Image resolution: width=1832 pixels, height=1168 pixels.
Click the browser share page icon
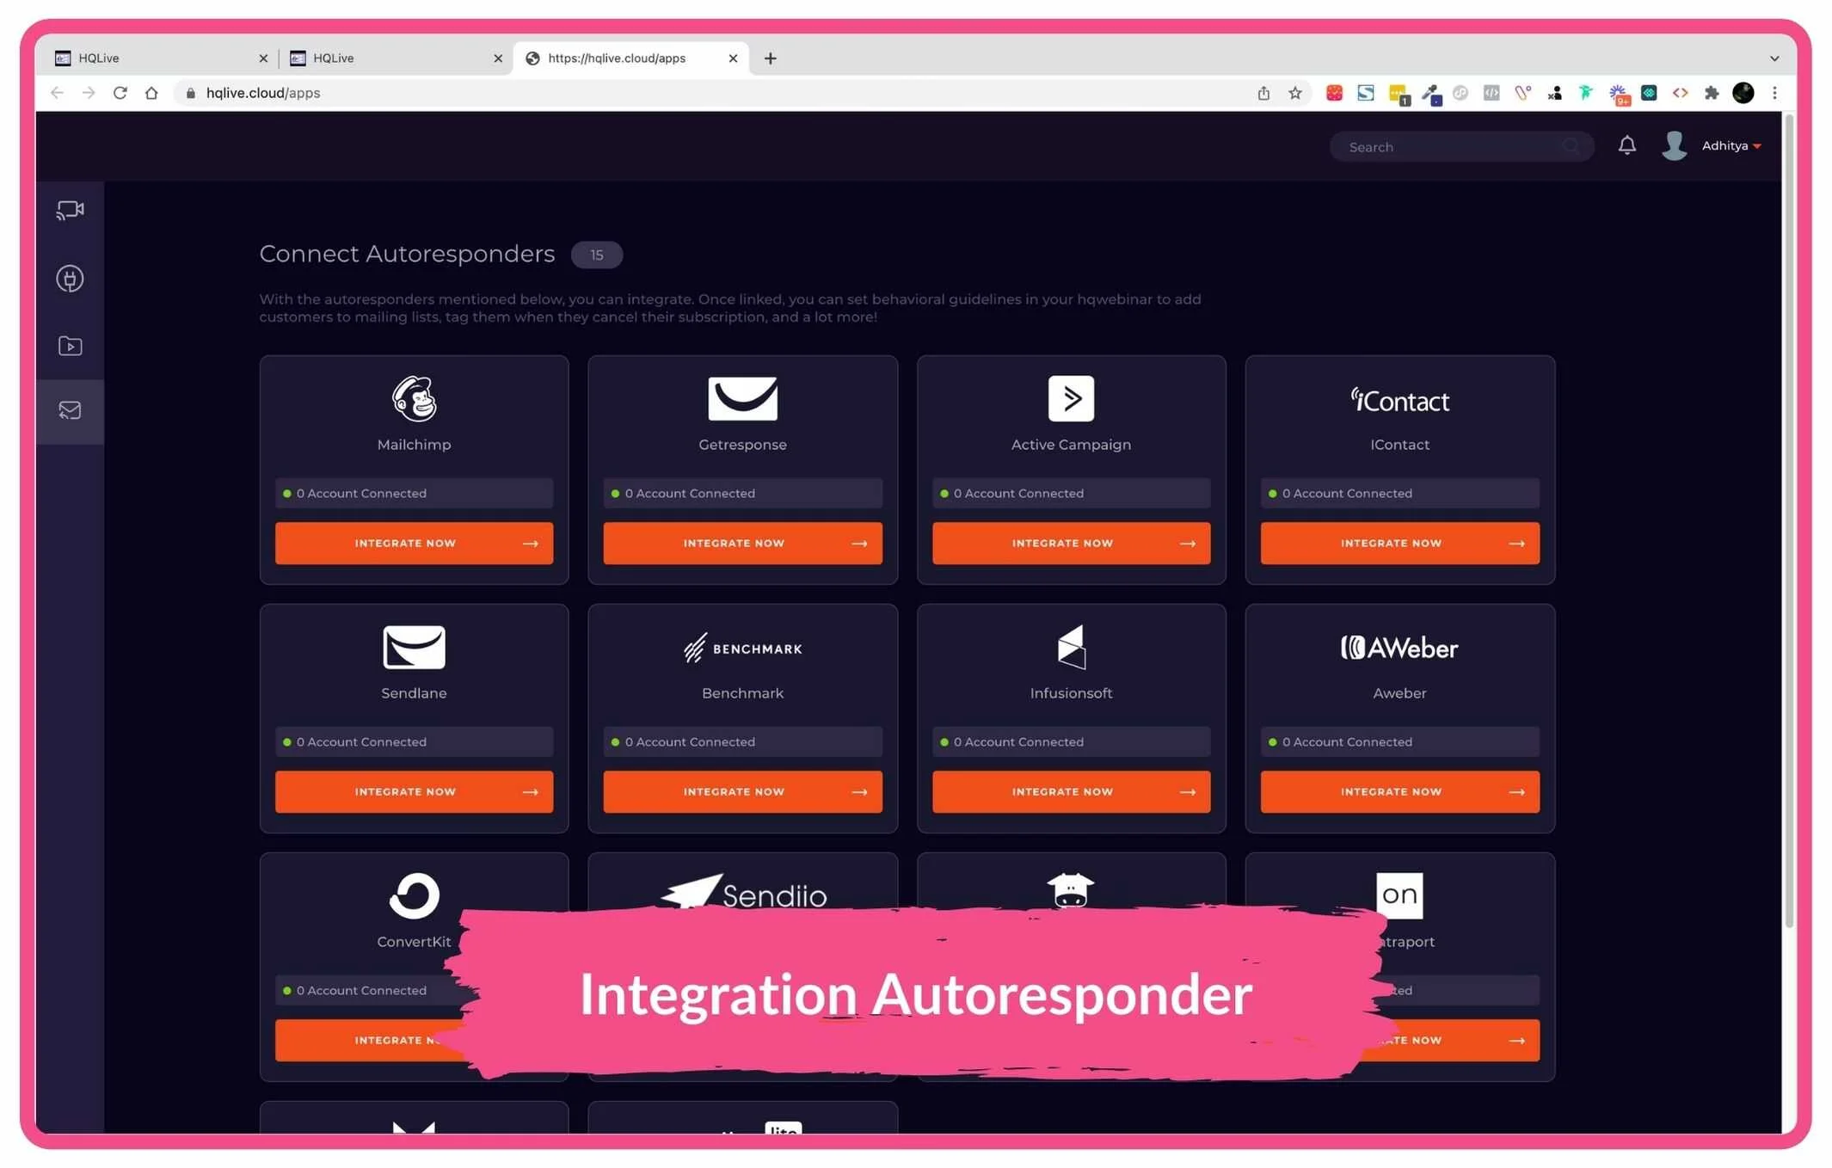tap(1263, 93)
